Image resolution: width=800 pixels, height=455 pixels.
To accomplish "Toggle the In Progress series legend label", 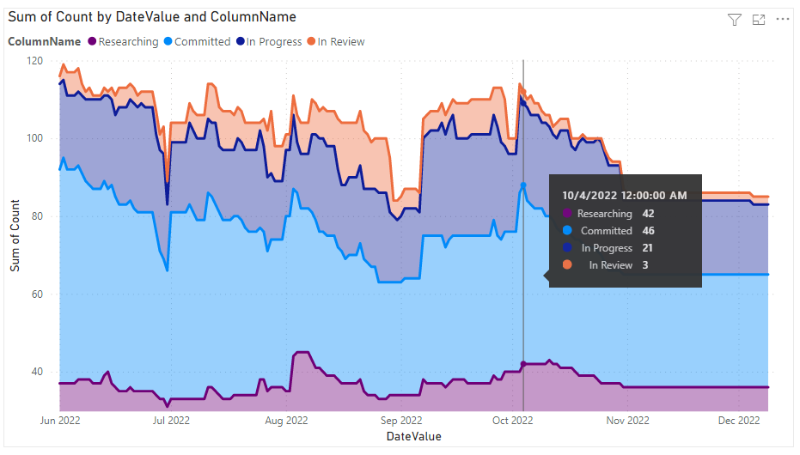I will point(274,41).
